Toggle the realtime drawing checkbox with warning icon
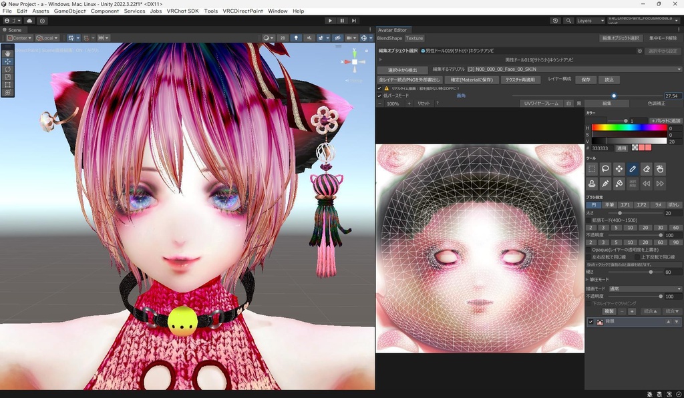 point(379,88)
